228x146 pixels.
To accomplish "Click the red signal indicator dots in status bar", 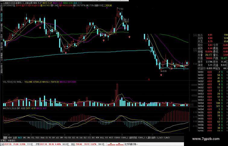I will 115,144.
